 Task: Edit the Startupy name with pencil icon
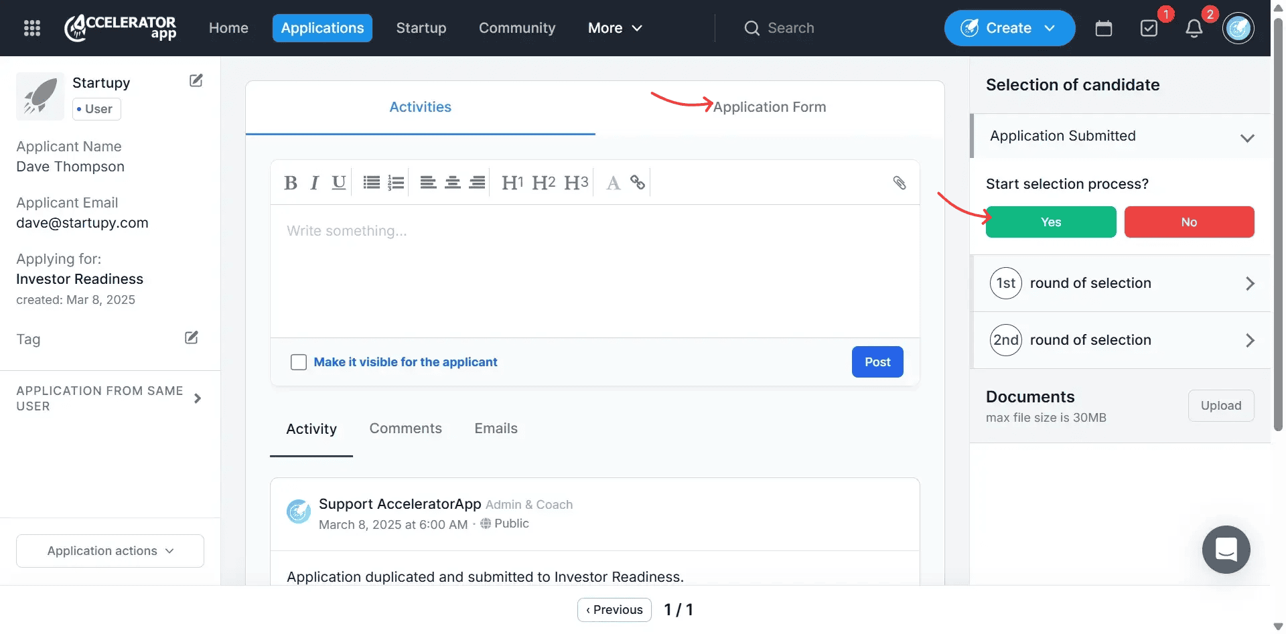196,81
